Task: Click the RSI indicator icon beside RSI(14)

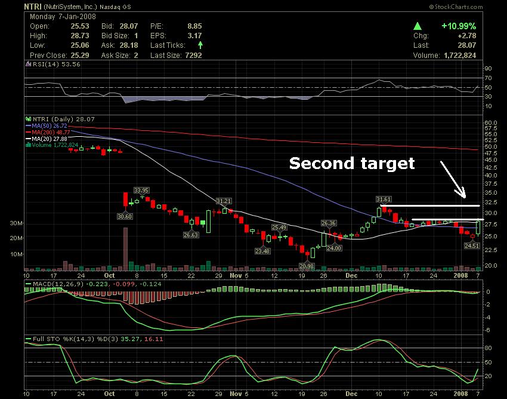Action: click(29, 64)
